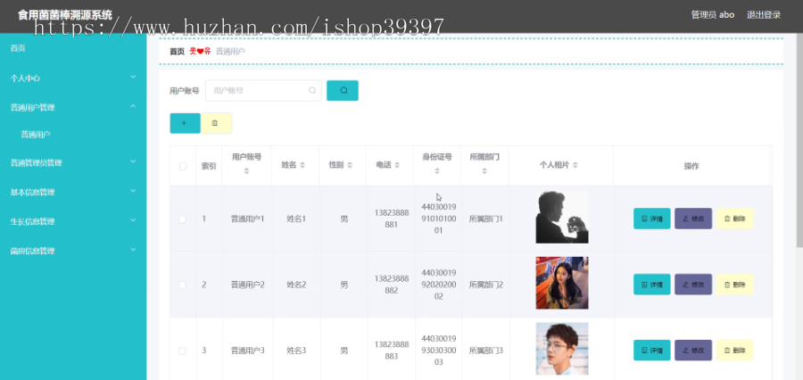This screenshot has height=380, width=803.
Task: Click the cell 所属部门3
Action: [486, 351]
